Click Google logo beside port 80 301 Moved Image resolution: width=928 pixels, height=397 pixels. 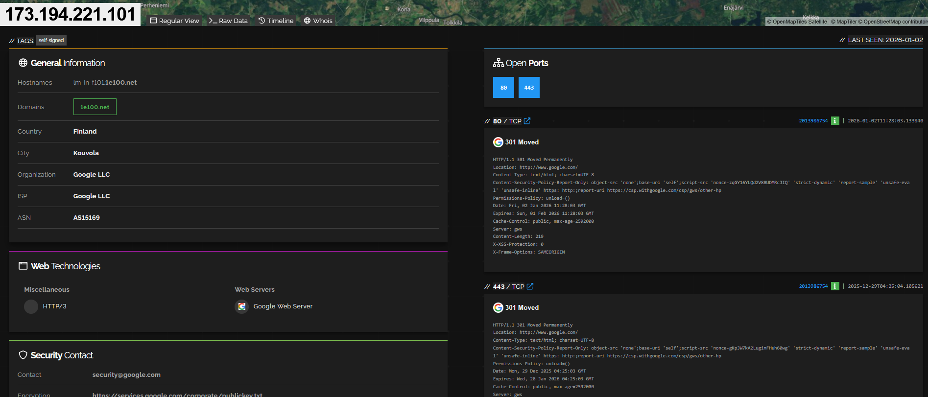[498, 142]
